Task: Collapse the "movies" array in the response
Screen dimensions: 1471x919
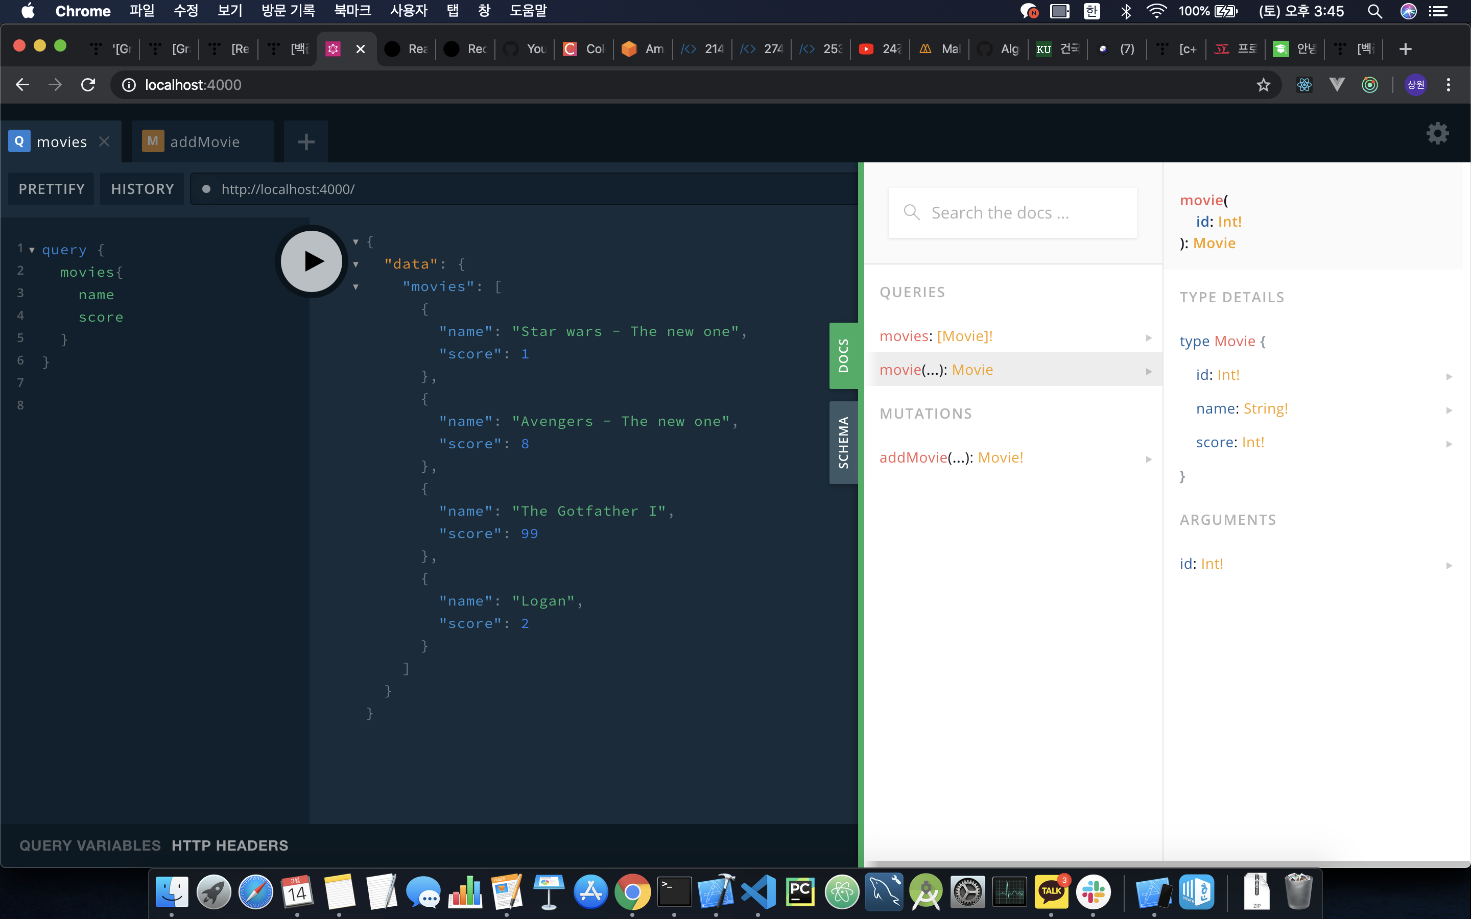Action: tap(355, 287)
